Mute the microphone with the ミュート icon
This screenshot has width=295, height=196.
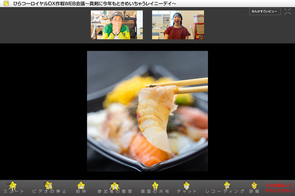coord(12,185)
